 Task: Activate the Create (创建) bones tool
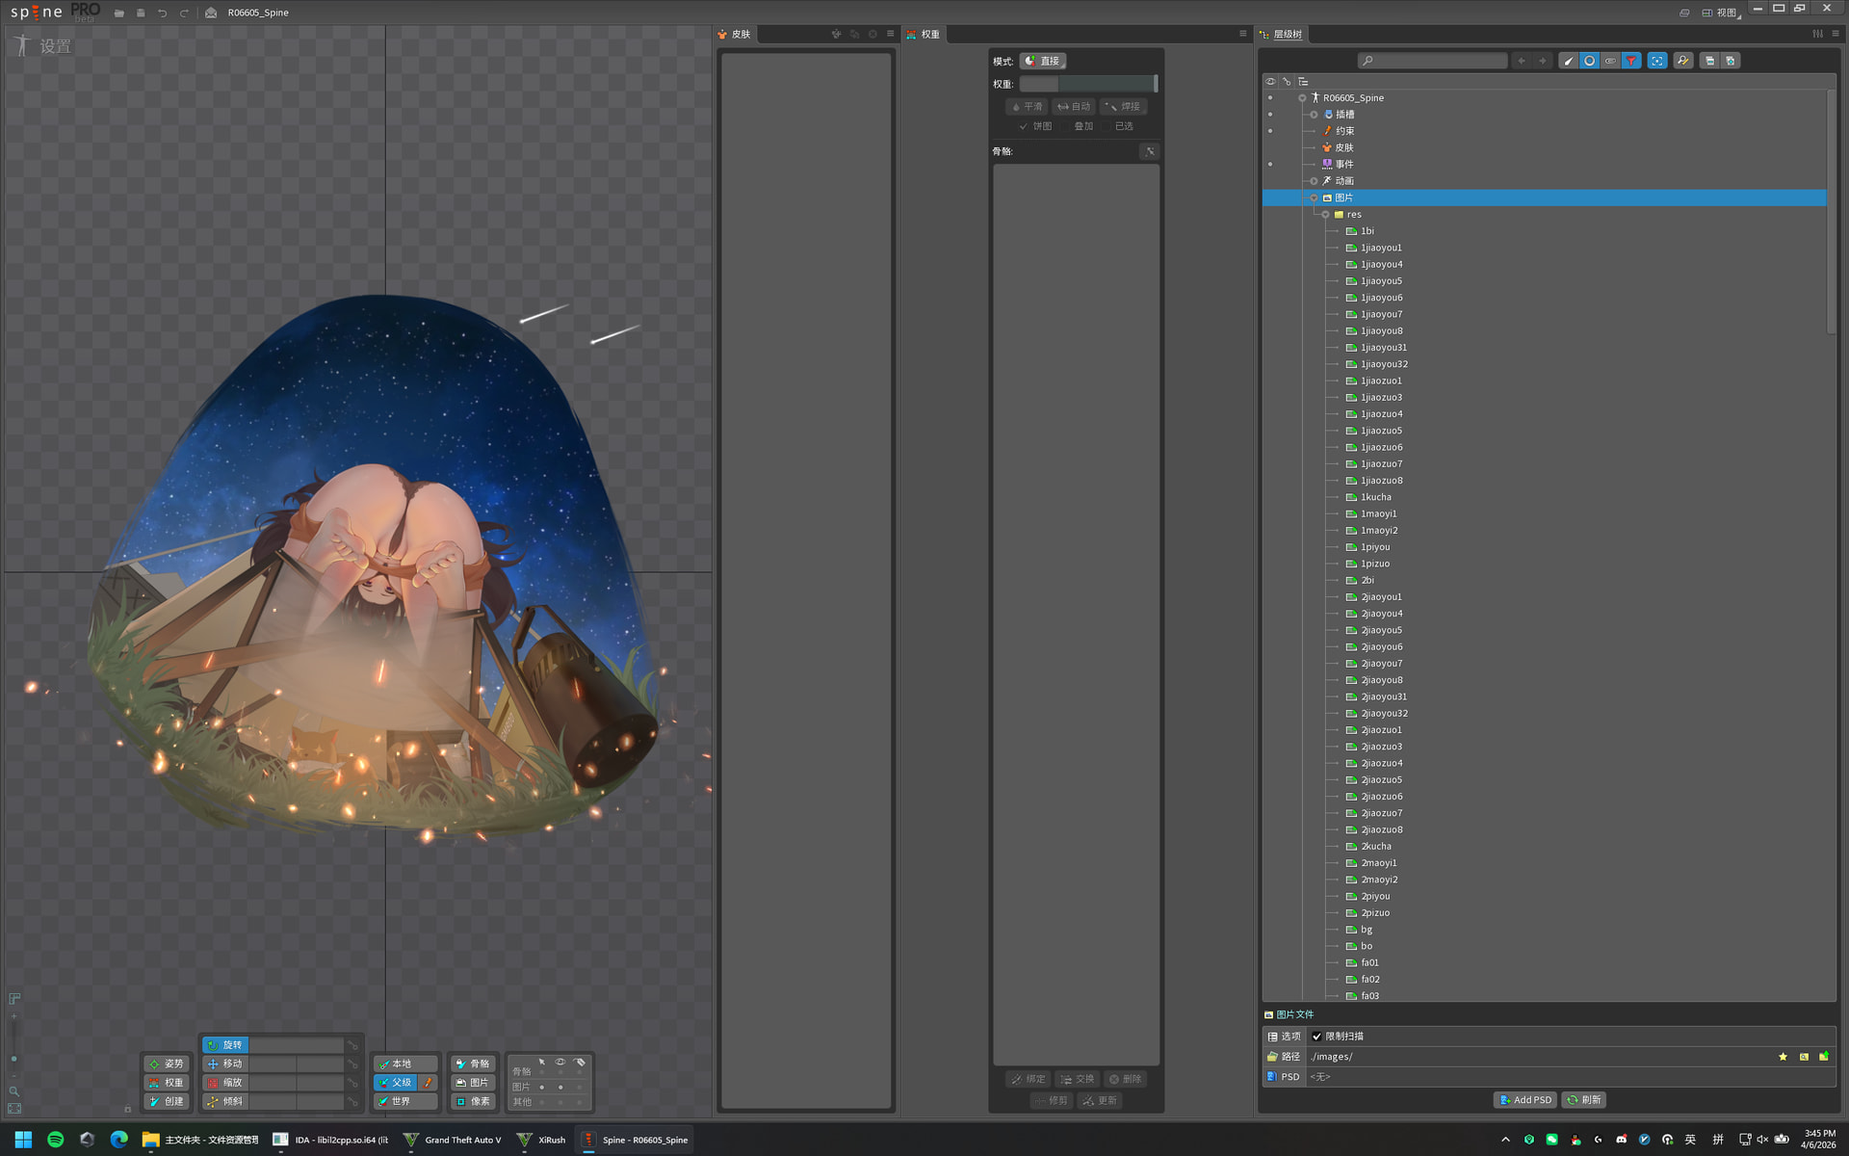167,1101
